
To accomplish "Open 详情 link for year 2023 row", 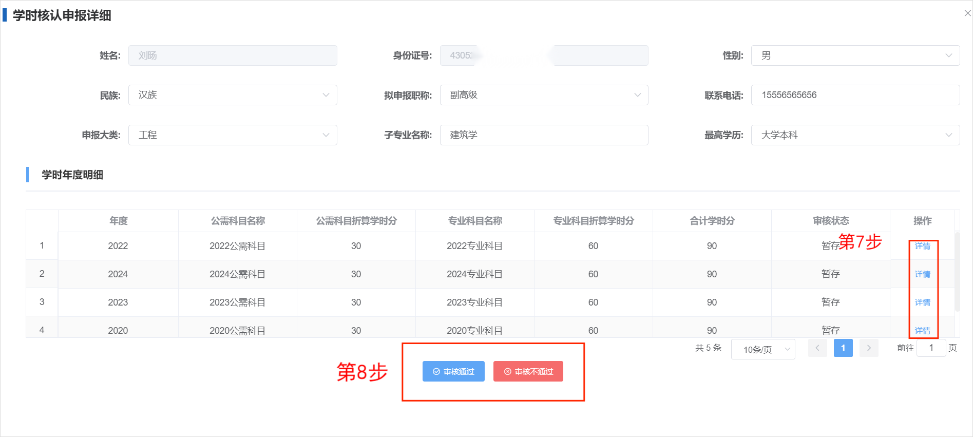I will [x=922, y=302].
